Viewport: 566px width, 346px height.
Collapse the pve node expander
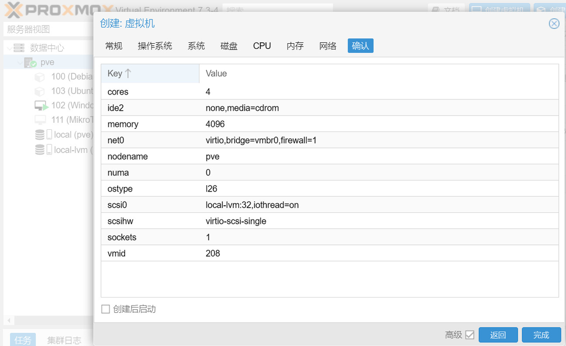20,62
